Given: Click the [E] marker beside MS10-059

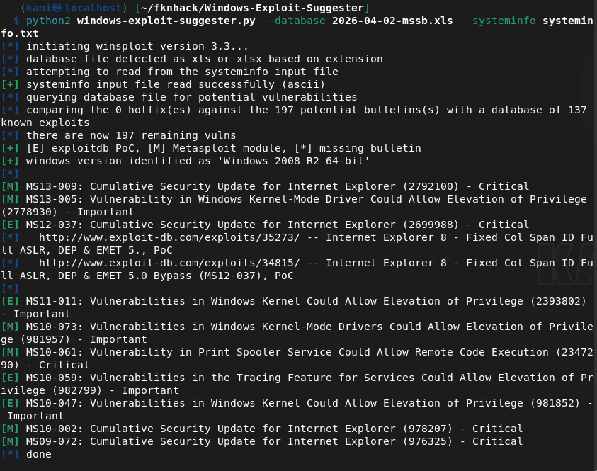Looking at the screenshot, I should pyautogui.click(x=11, y=378).
